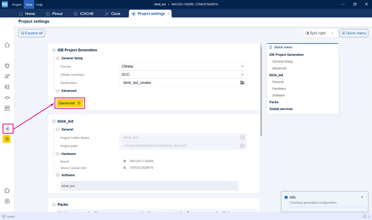Jump to IDE Project Generation in Quick menu
Viewport: 372px width, 220px height.
pyautogui.click(x=286, y=55)
